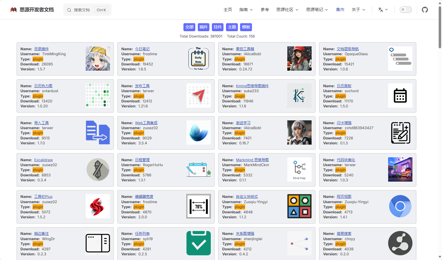Open the Markmind 思维导图 link
This screenshot has height=260, width=442.
coord(252,160)
